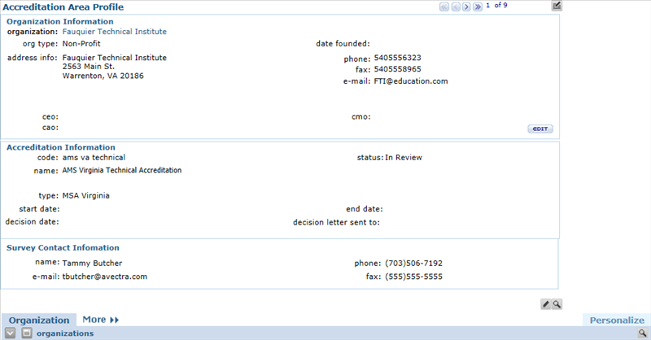Click the edit profile icon at top right
The image size is (651, 340).
coord(557,7)
